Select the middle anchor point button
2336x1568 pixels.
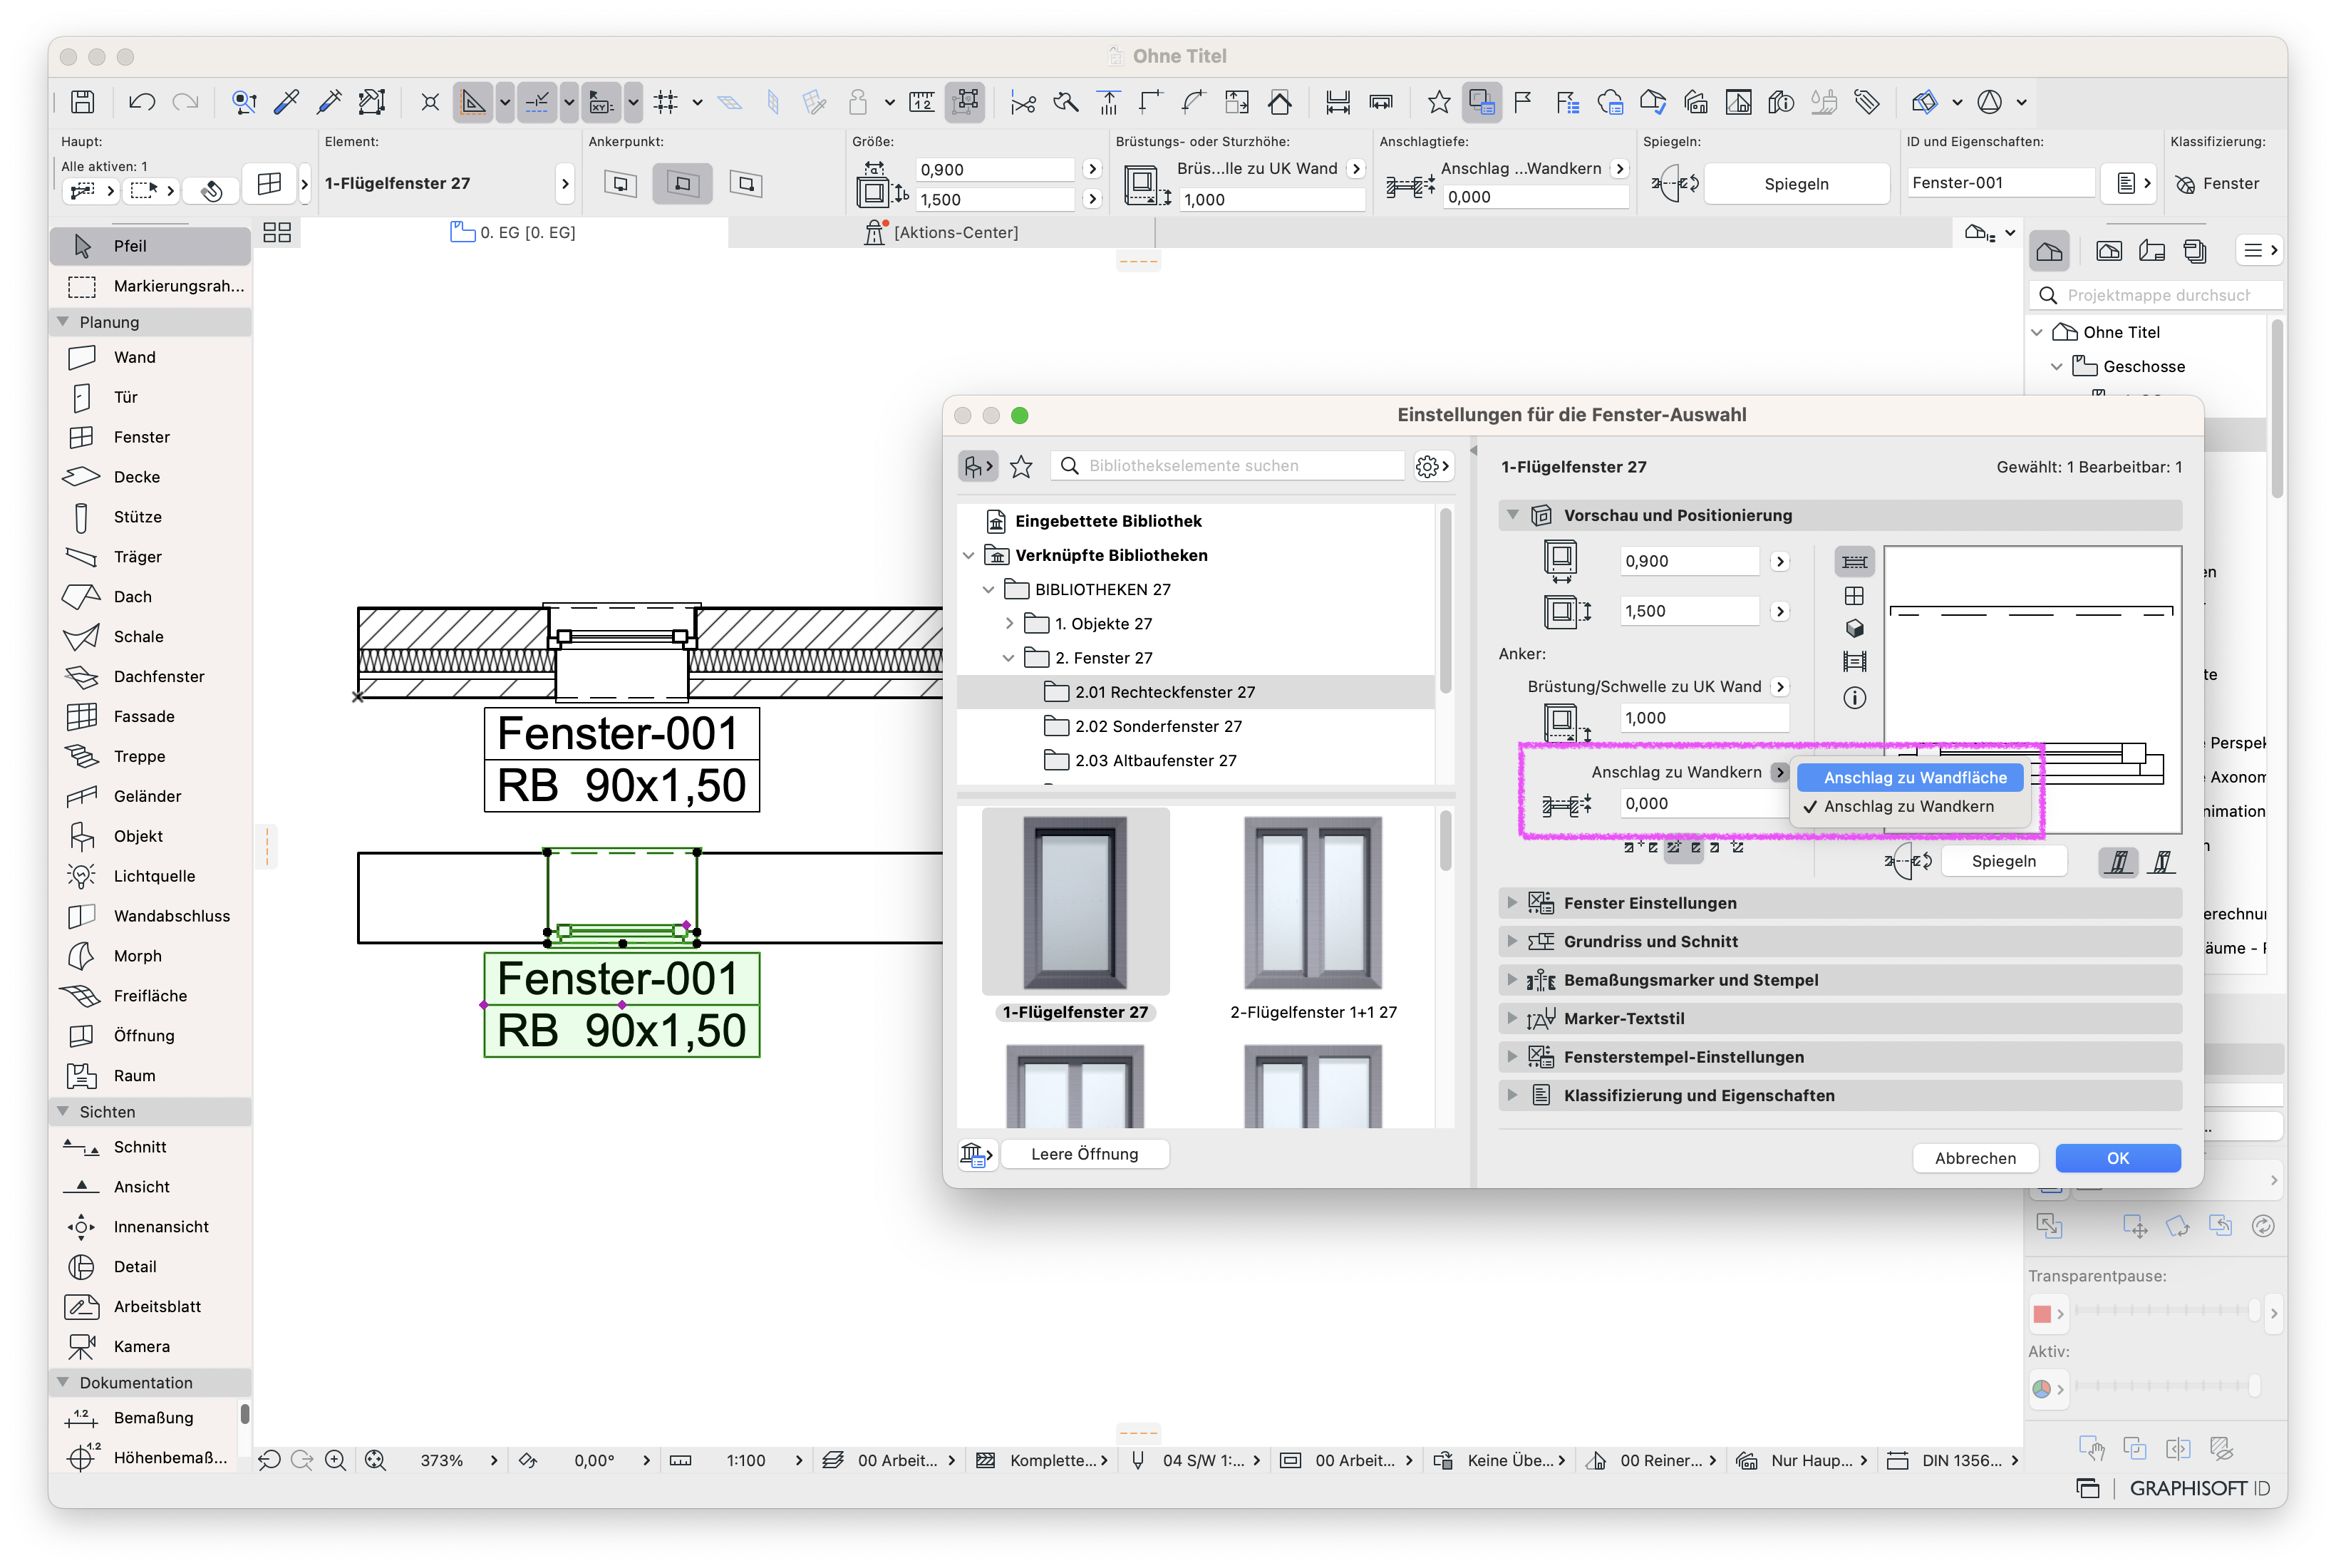click(683, 184)
